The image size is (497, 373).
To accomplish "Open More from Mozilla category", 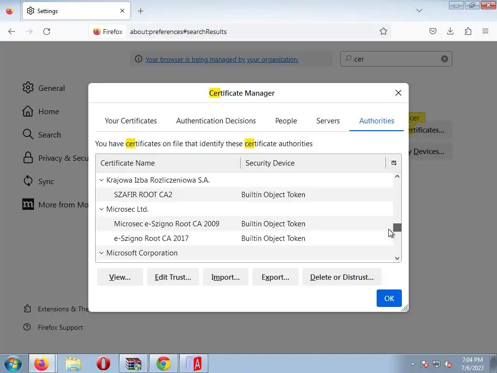I will (x=55, y=204).
